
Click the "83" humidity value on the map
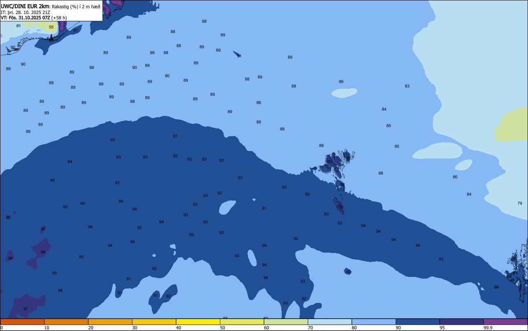[407, 86]
